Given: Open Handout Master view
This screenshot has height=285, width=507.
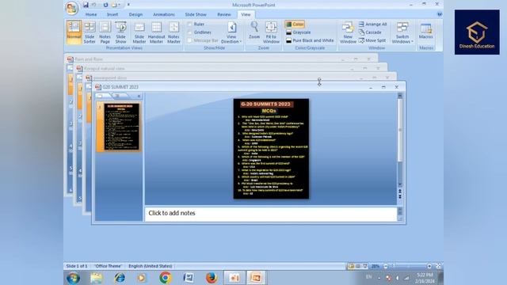Looking at the screenshot, I should coord(157,32).
